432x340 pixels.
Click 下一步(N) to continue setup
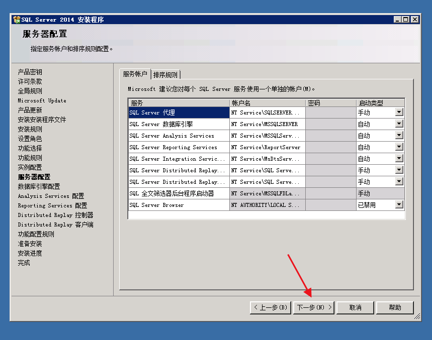click(x=314, y=307)
